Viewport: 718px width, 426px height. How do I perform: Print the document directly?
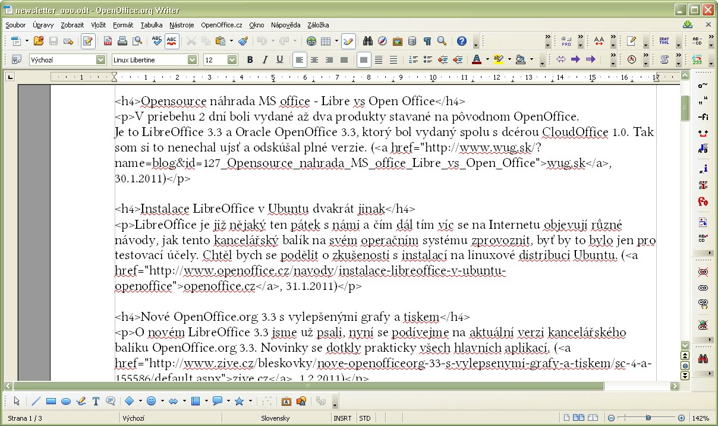pyautogui.click(x=122, y=41)
